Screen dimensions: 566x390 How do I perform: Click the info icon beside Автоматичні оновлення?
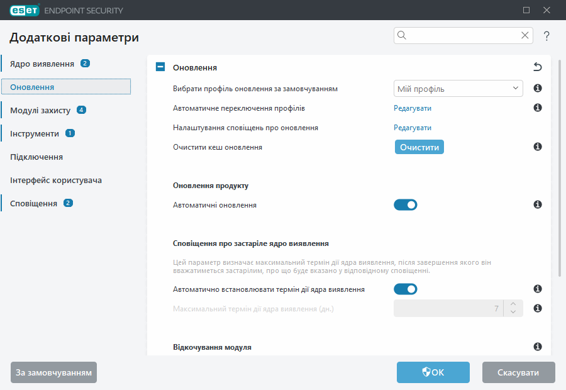click(x=537, y=204)
